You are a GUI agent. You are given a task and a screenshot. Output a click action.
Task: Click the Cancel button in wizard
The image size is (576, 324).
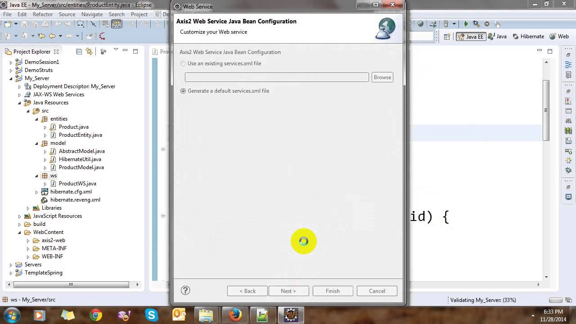pos(377,291)
